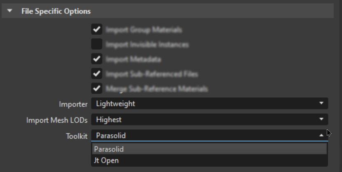The image size is (342, 172).
Task: Click the Importer field label
Action: 73,104
